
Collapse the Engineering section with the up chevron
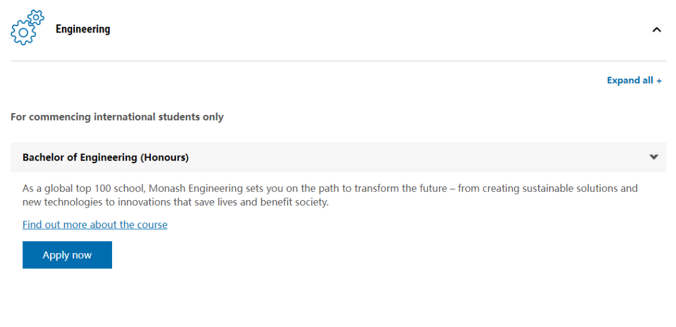[656, 30]
